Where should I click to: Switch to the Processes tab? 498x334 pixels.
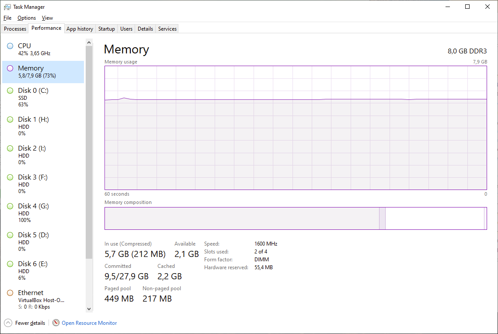click(x=15, y=29)
